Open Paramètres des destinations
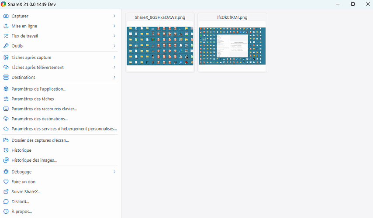 click(60, 119)
